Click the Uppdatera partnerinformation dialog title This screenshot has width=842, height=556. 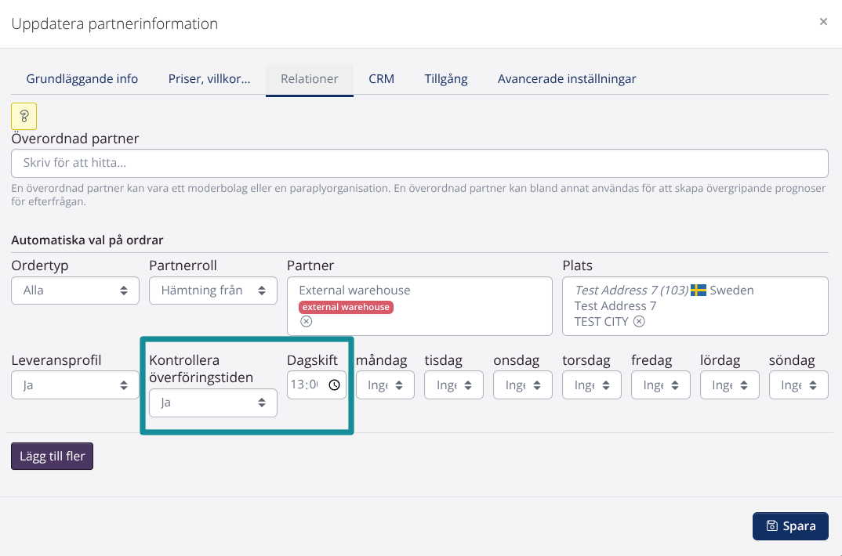pyautogui.click(x=114, y=23)
